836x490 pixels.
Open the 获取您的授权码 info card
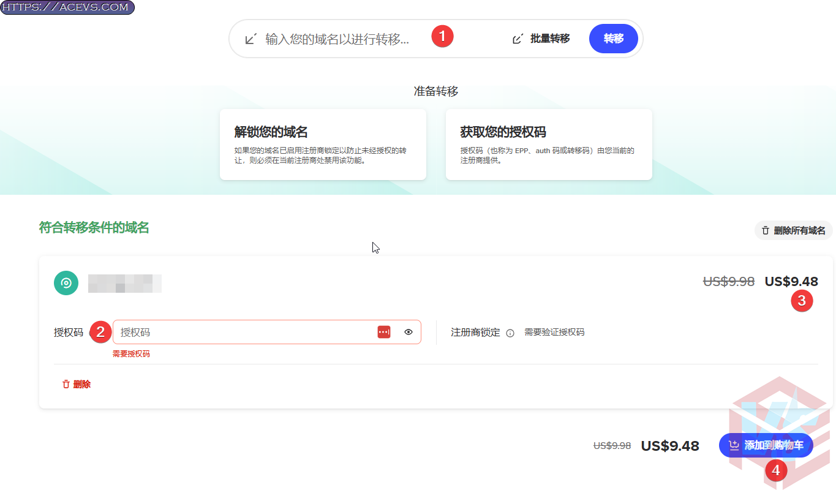[x=549, y=145]
